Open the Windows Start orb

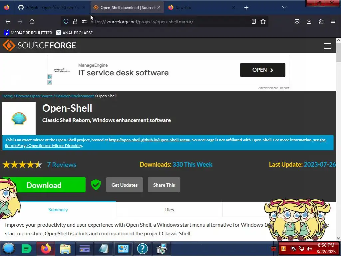click(x=9, y=248)
